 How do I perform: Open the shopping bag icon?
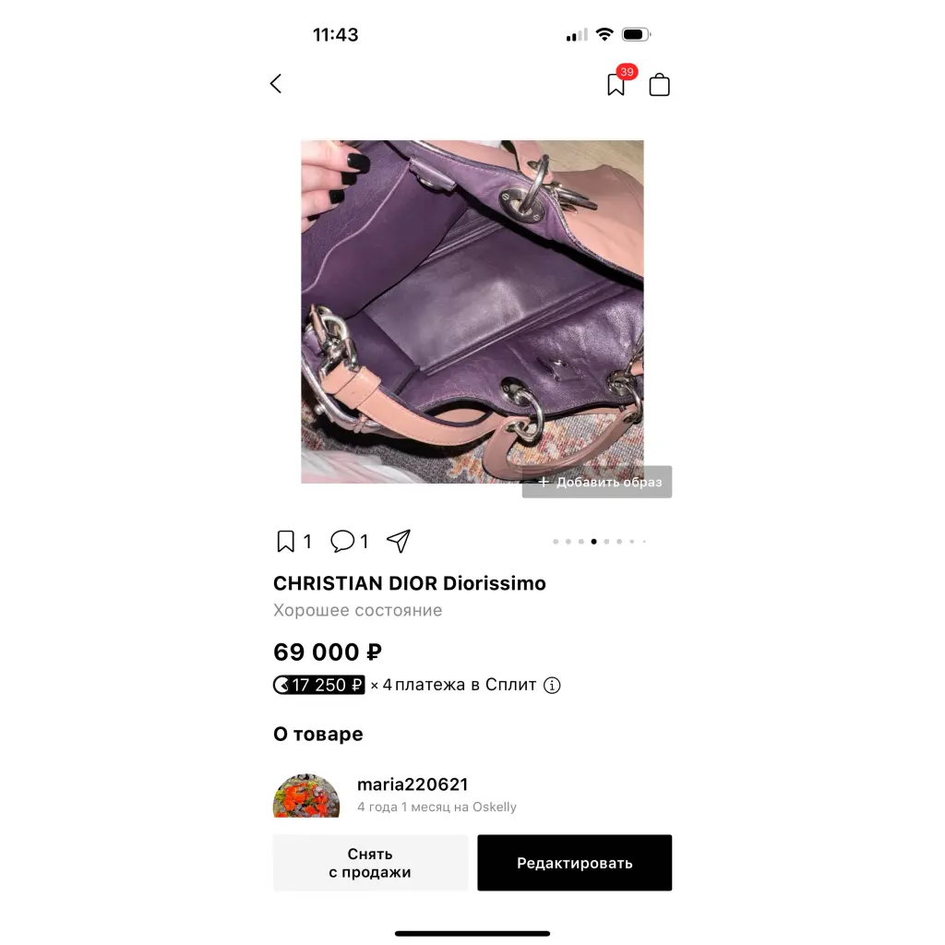click(x=659, y=84)
